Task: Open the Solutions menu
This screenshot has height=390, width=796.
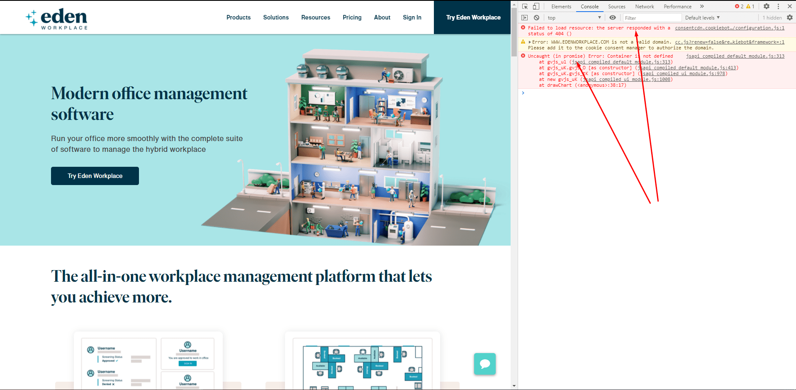Action: click(x=276, y=17)
